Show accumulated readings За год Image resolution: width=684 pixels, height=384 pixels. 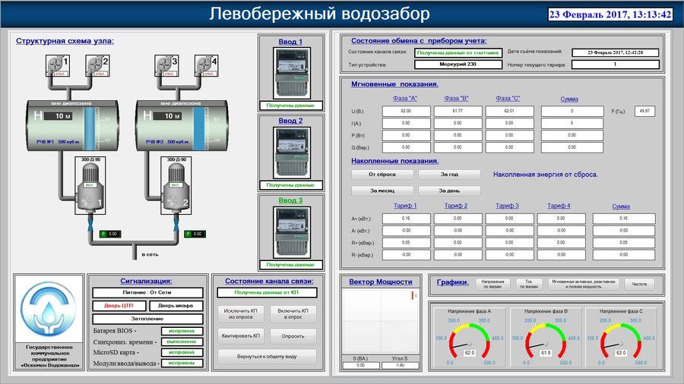(449, 175)
